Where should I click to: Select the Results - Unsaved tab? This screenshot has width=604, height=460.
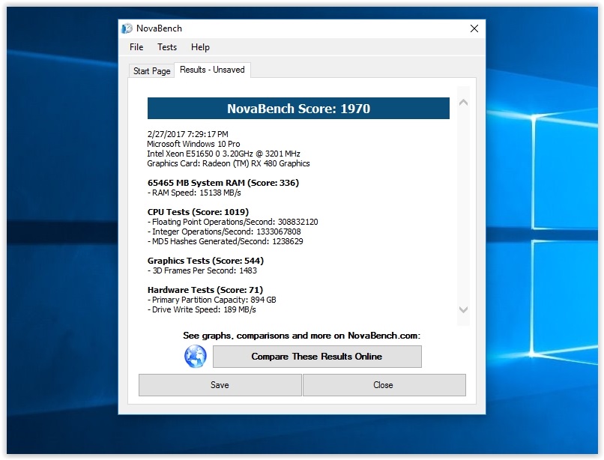tap(212, 70)
